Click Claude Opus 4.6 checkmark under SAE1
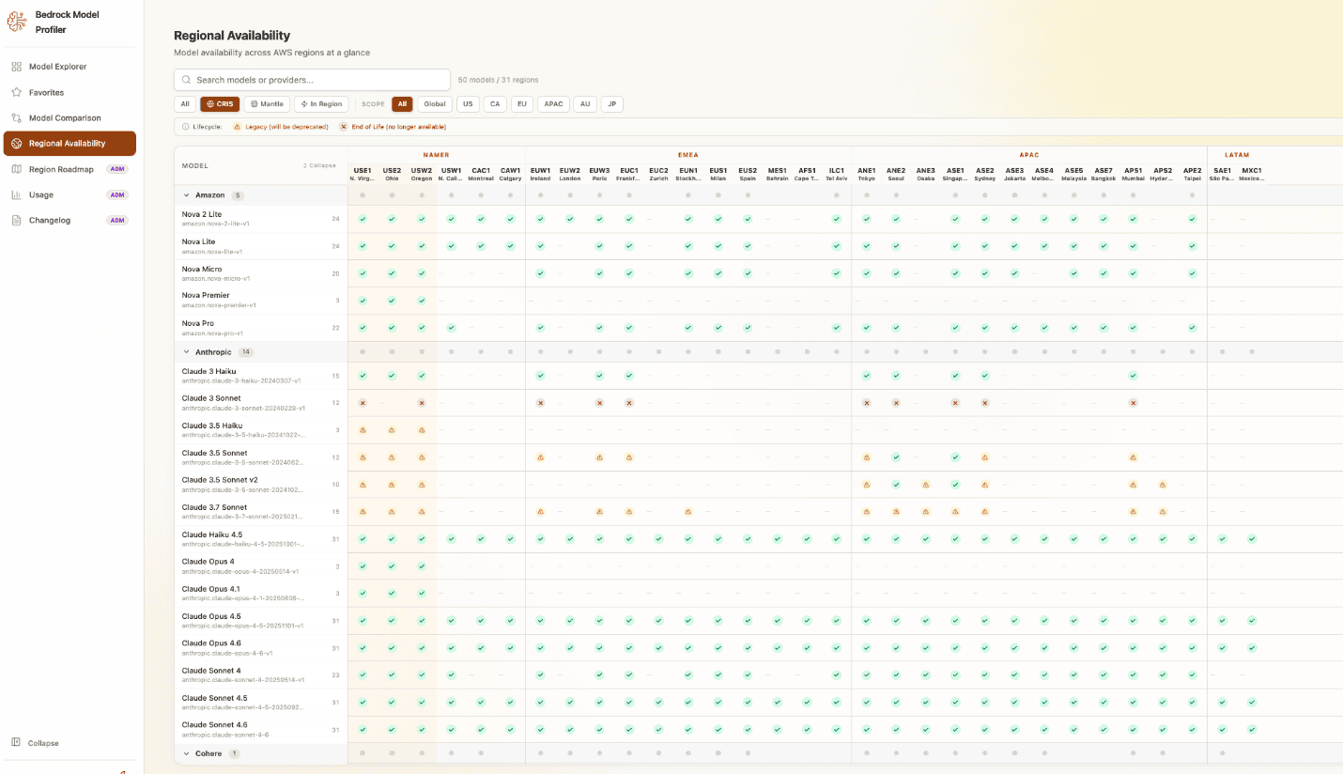The image size is (1343, 774). pyautogui.click(x=1222, y=648)
